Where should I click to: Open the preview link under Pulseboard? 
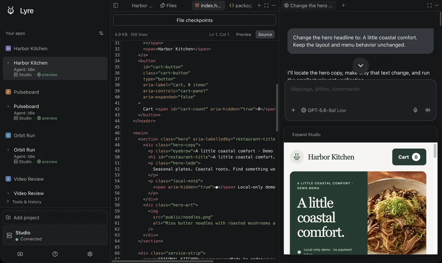tap(47, 118)
